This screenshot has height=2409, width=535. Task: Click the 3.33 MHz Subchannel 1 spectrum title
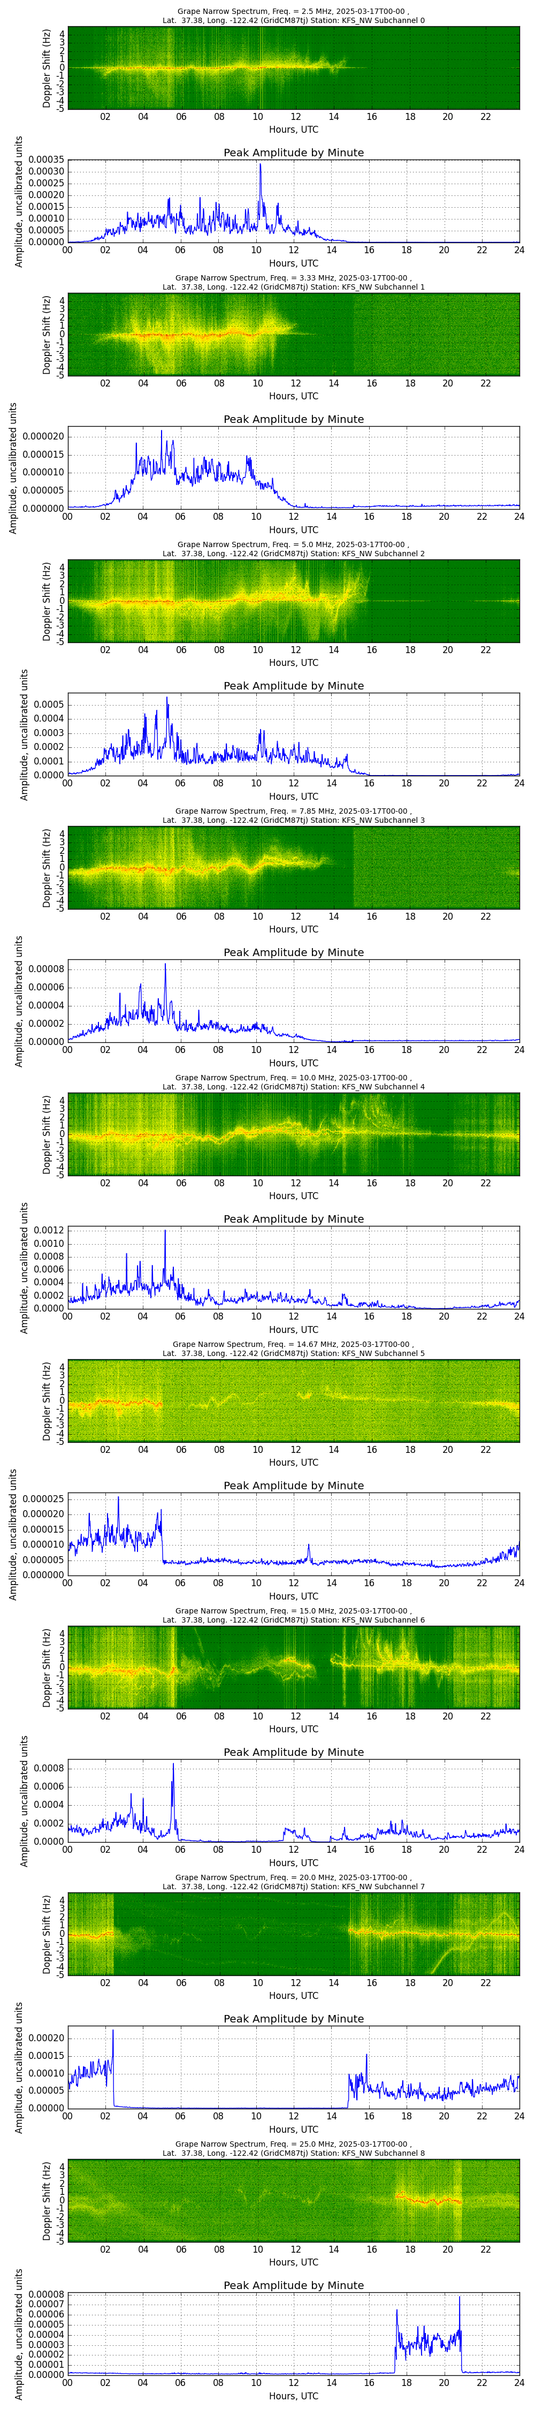(294, 283)
